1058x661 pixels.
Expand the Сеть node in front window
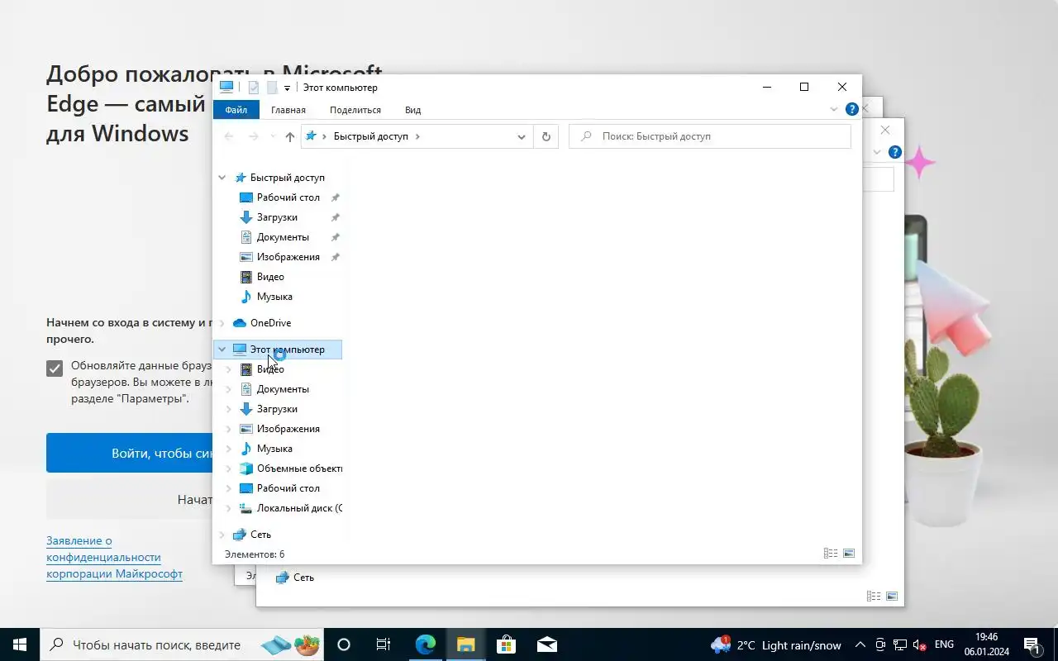point(222,535)
